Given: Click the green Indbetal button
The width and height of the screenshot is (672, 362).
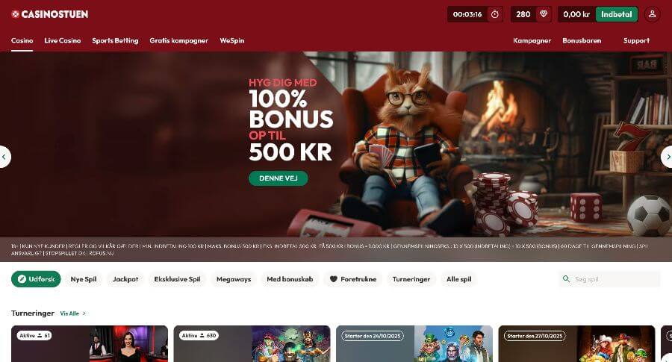Looking at the screenshot, I should 616,14.
